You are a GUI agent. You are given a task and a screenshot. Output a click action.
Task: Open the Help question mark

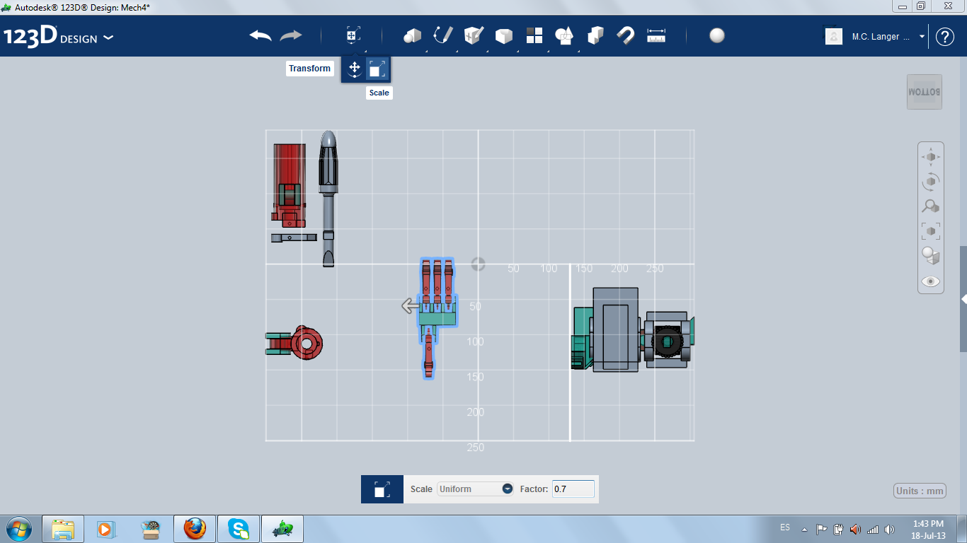point(945,37)
